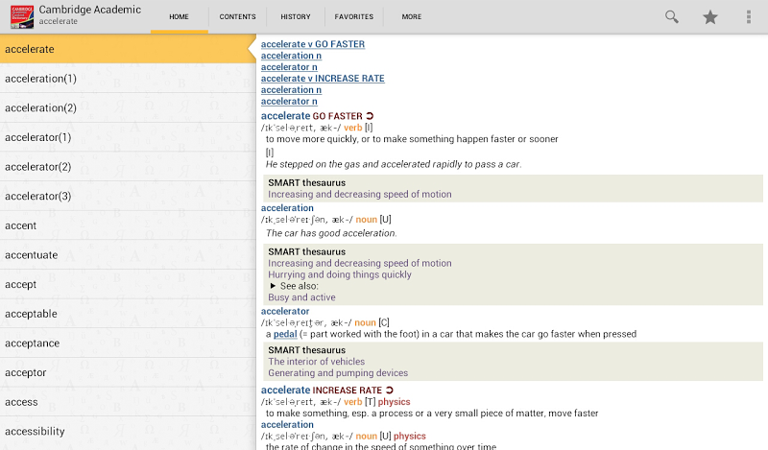
Task: Click the 'acceleration' headword above 'The car has good acceleration'
Action: 287,207
